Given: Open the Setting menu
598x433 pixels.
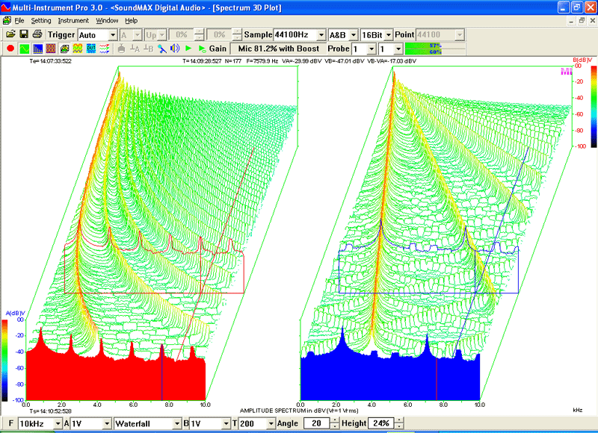Looking at the screenshot, I should 41,21.
